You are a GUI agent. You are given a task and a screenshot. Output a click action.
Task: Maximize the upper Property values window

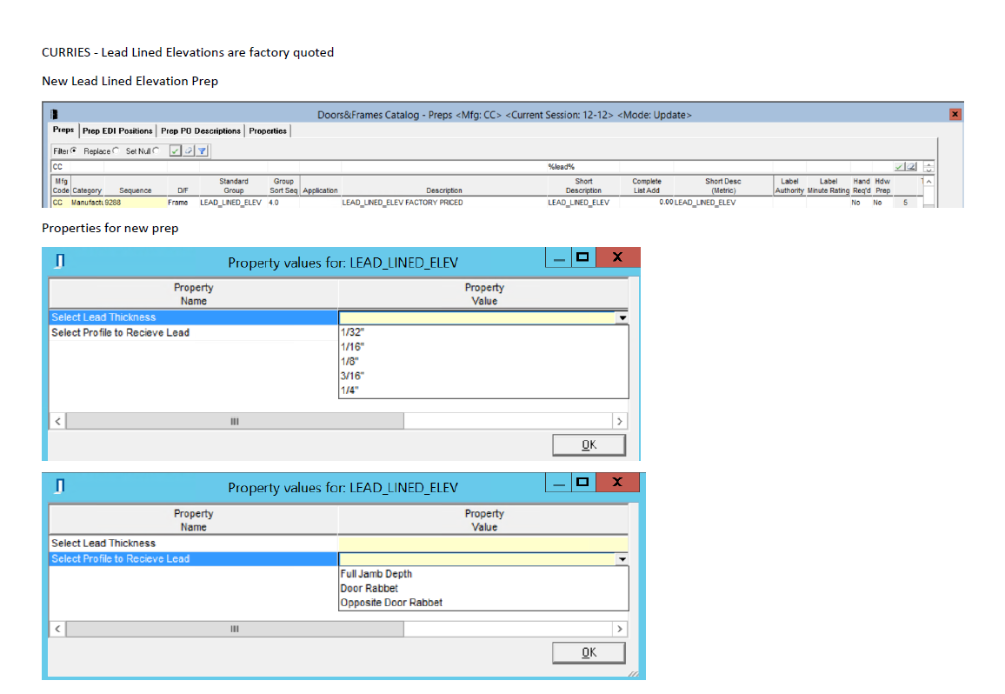582,257
